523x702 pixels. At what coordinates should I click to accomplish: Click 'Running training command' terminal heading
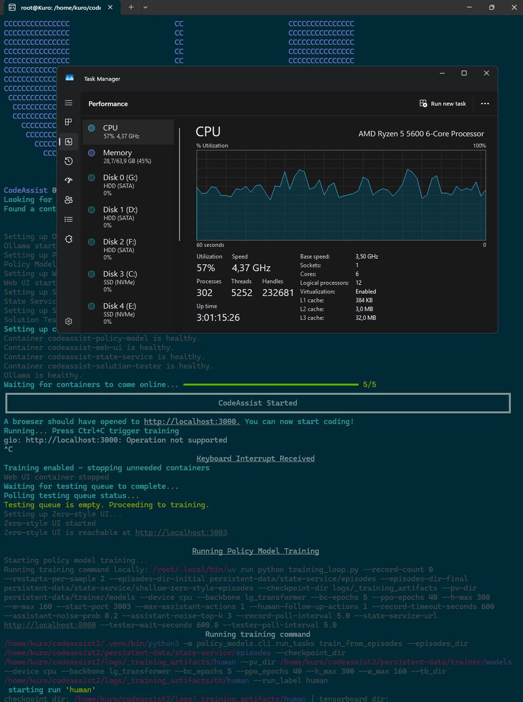click(258, 634)
